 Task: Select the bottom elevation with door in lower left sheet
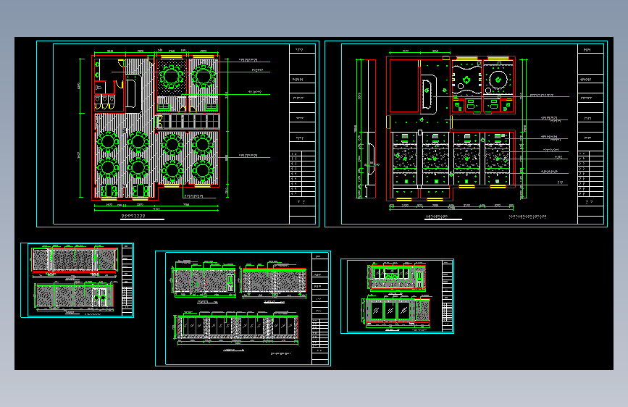74,295
